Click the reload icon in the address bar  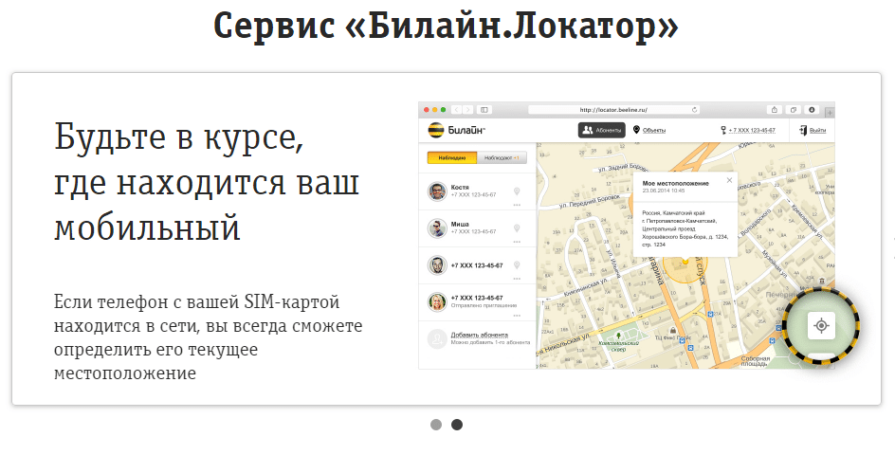694,110
